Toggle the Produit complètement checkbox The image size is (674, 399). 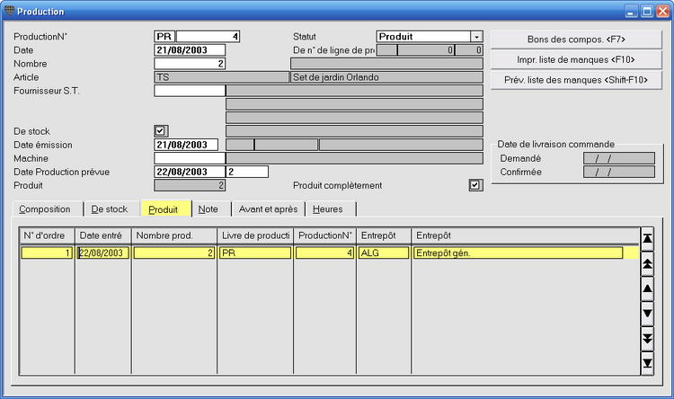coord(475,185)
